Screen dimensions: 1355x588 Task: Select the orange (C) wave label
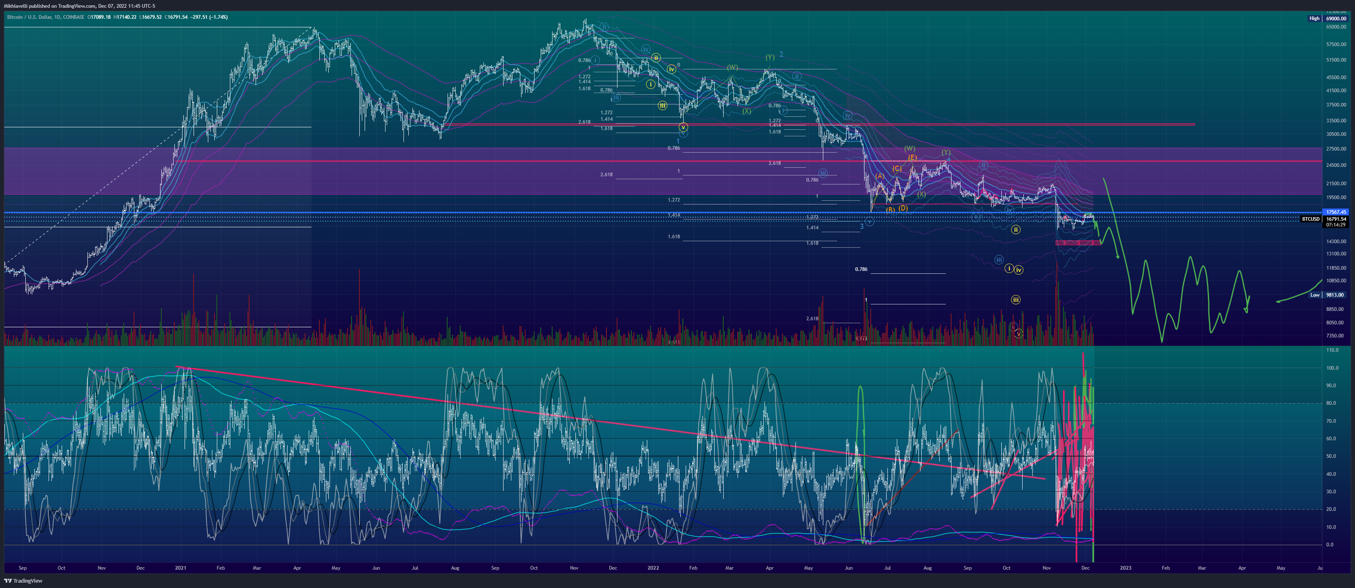tap(897, 169)
